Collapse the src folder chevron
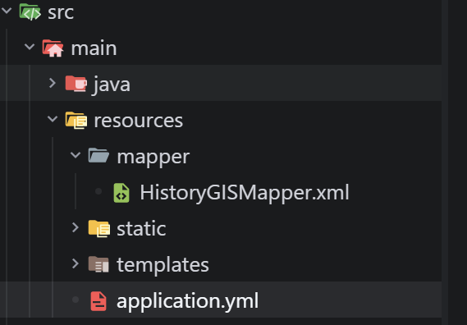This screenshot has height=325, width=467. click(x=7, y=11)
